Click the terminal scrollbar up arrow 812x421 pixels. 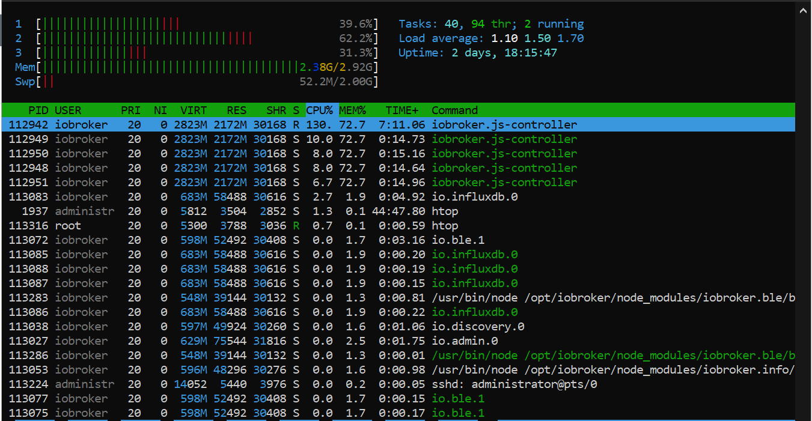pyautogui.click(x=804, y=9)
